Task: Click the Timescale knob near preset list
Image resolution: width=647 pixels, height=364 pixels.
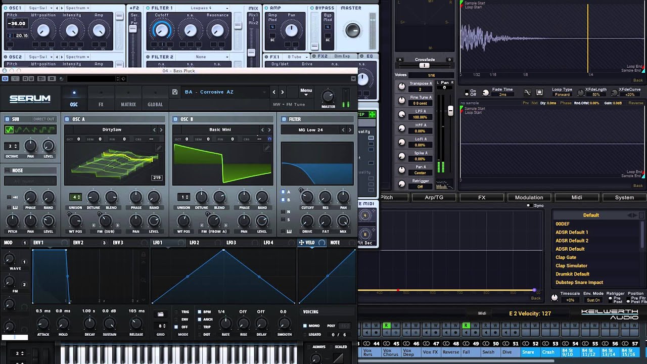Action: (554, 298)
